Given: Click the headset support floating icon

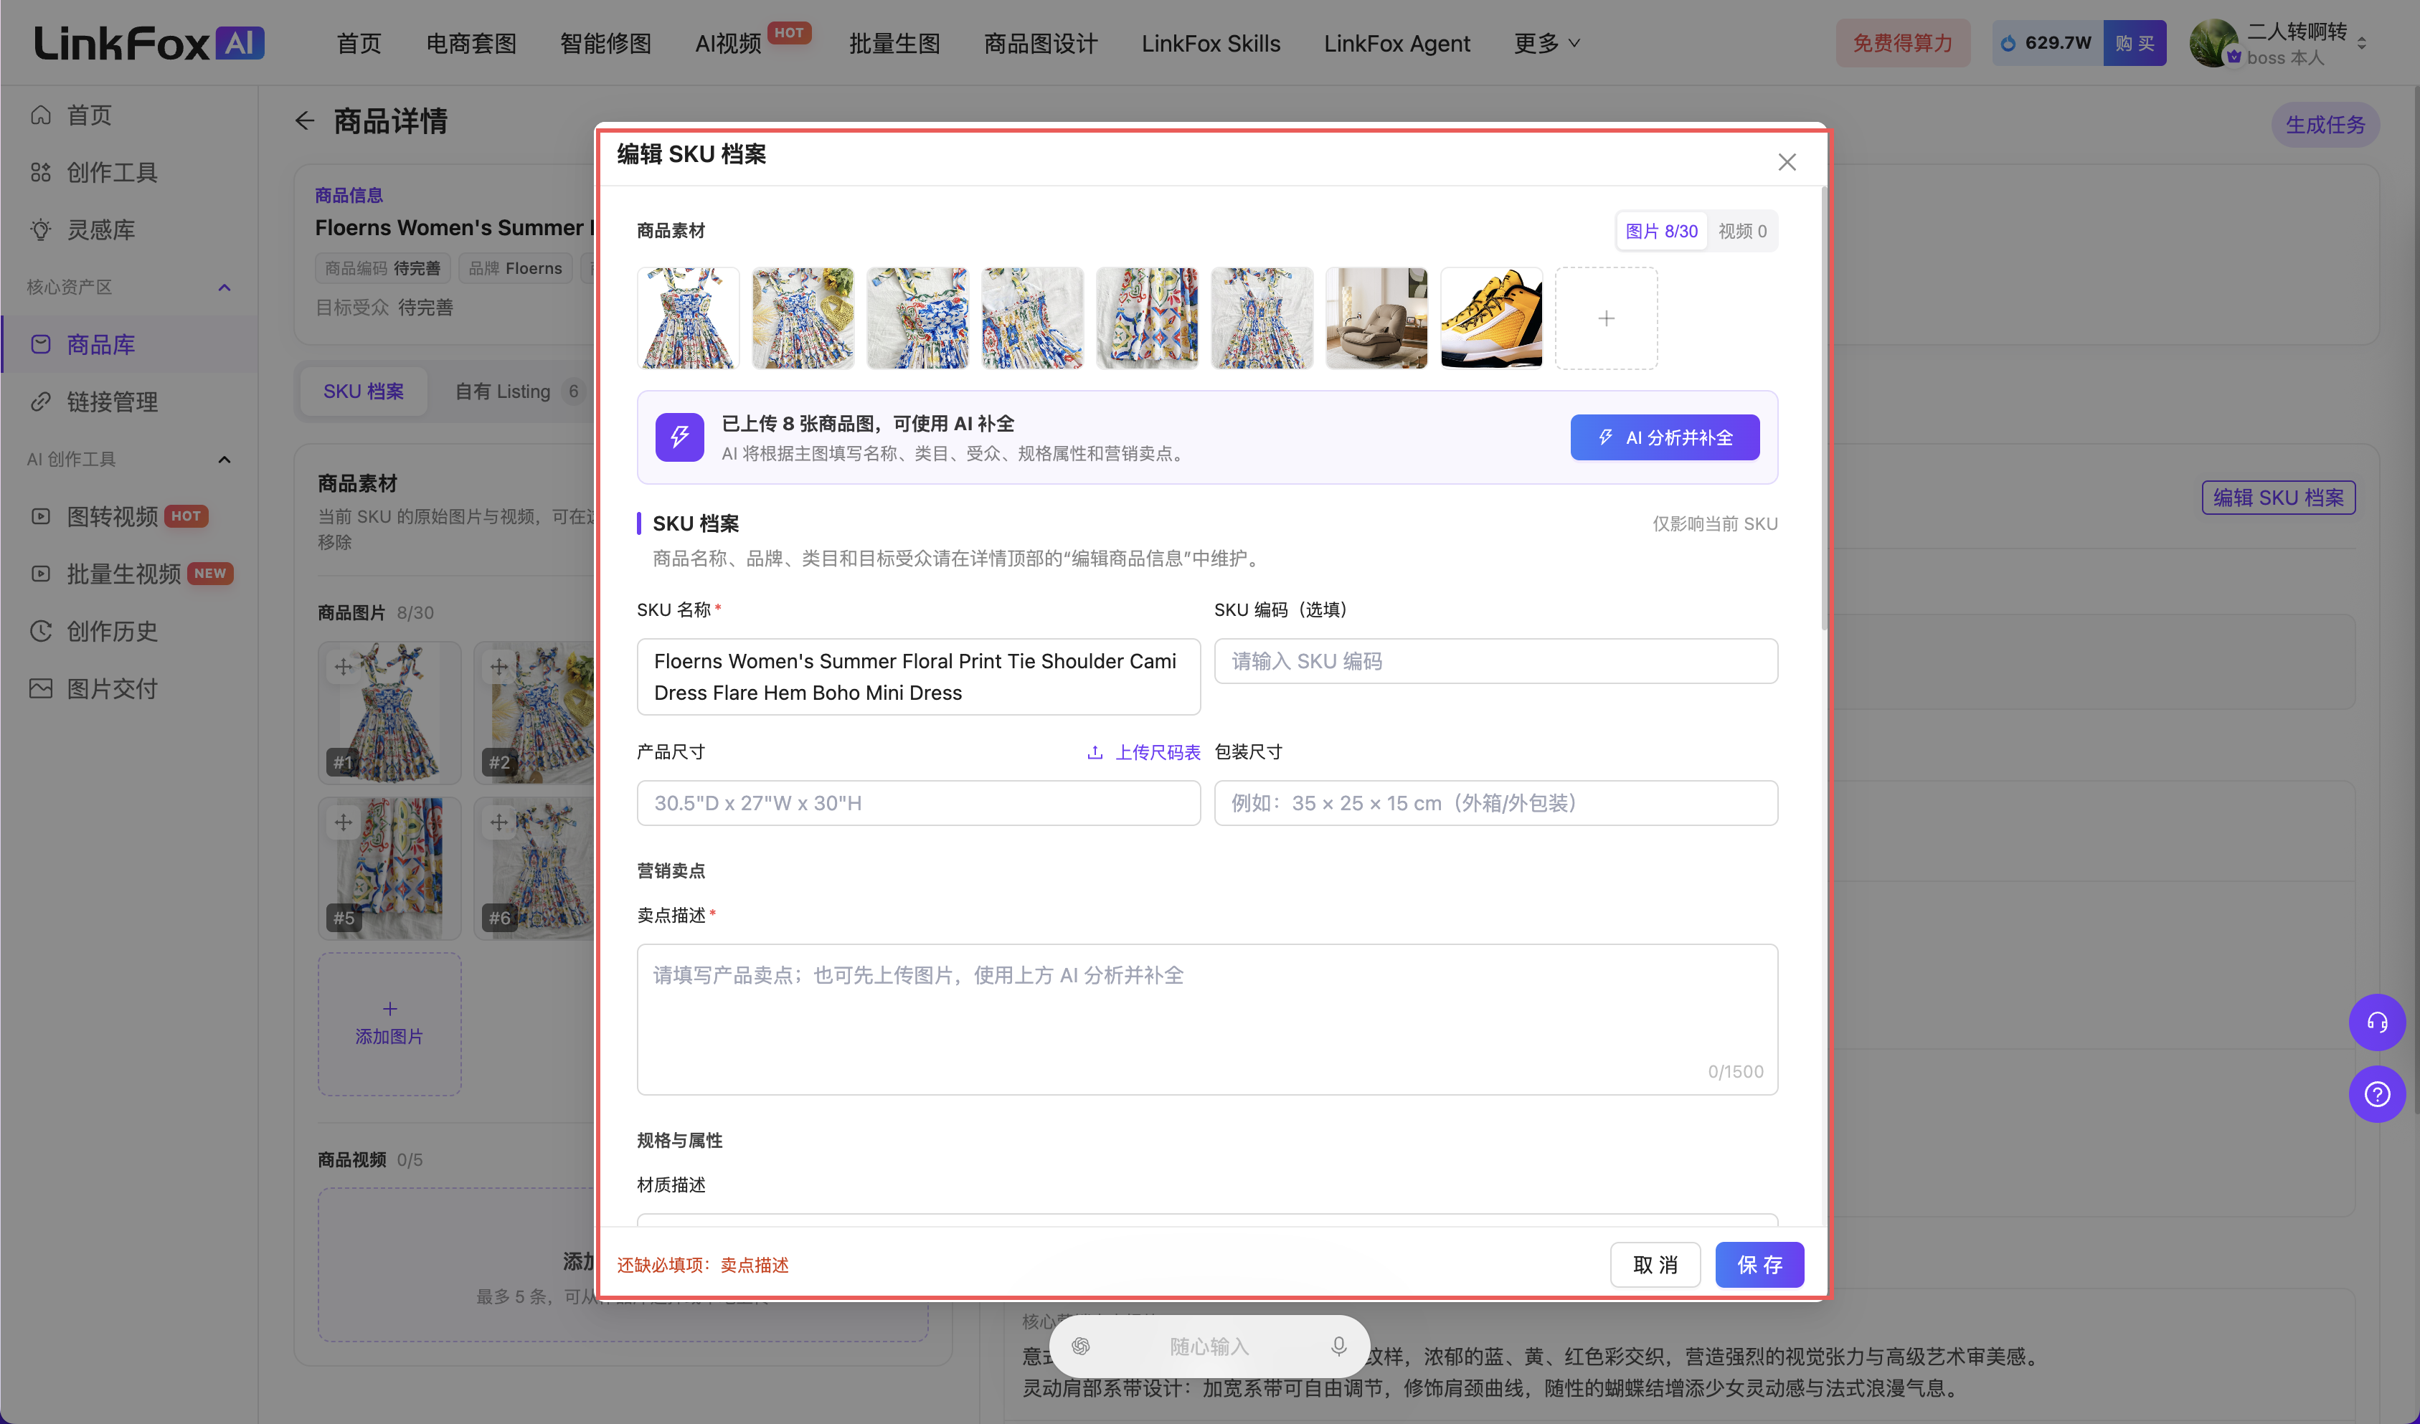Looking at the screenshot, I should [2376, 1022].
